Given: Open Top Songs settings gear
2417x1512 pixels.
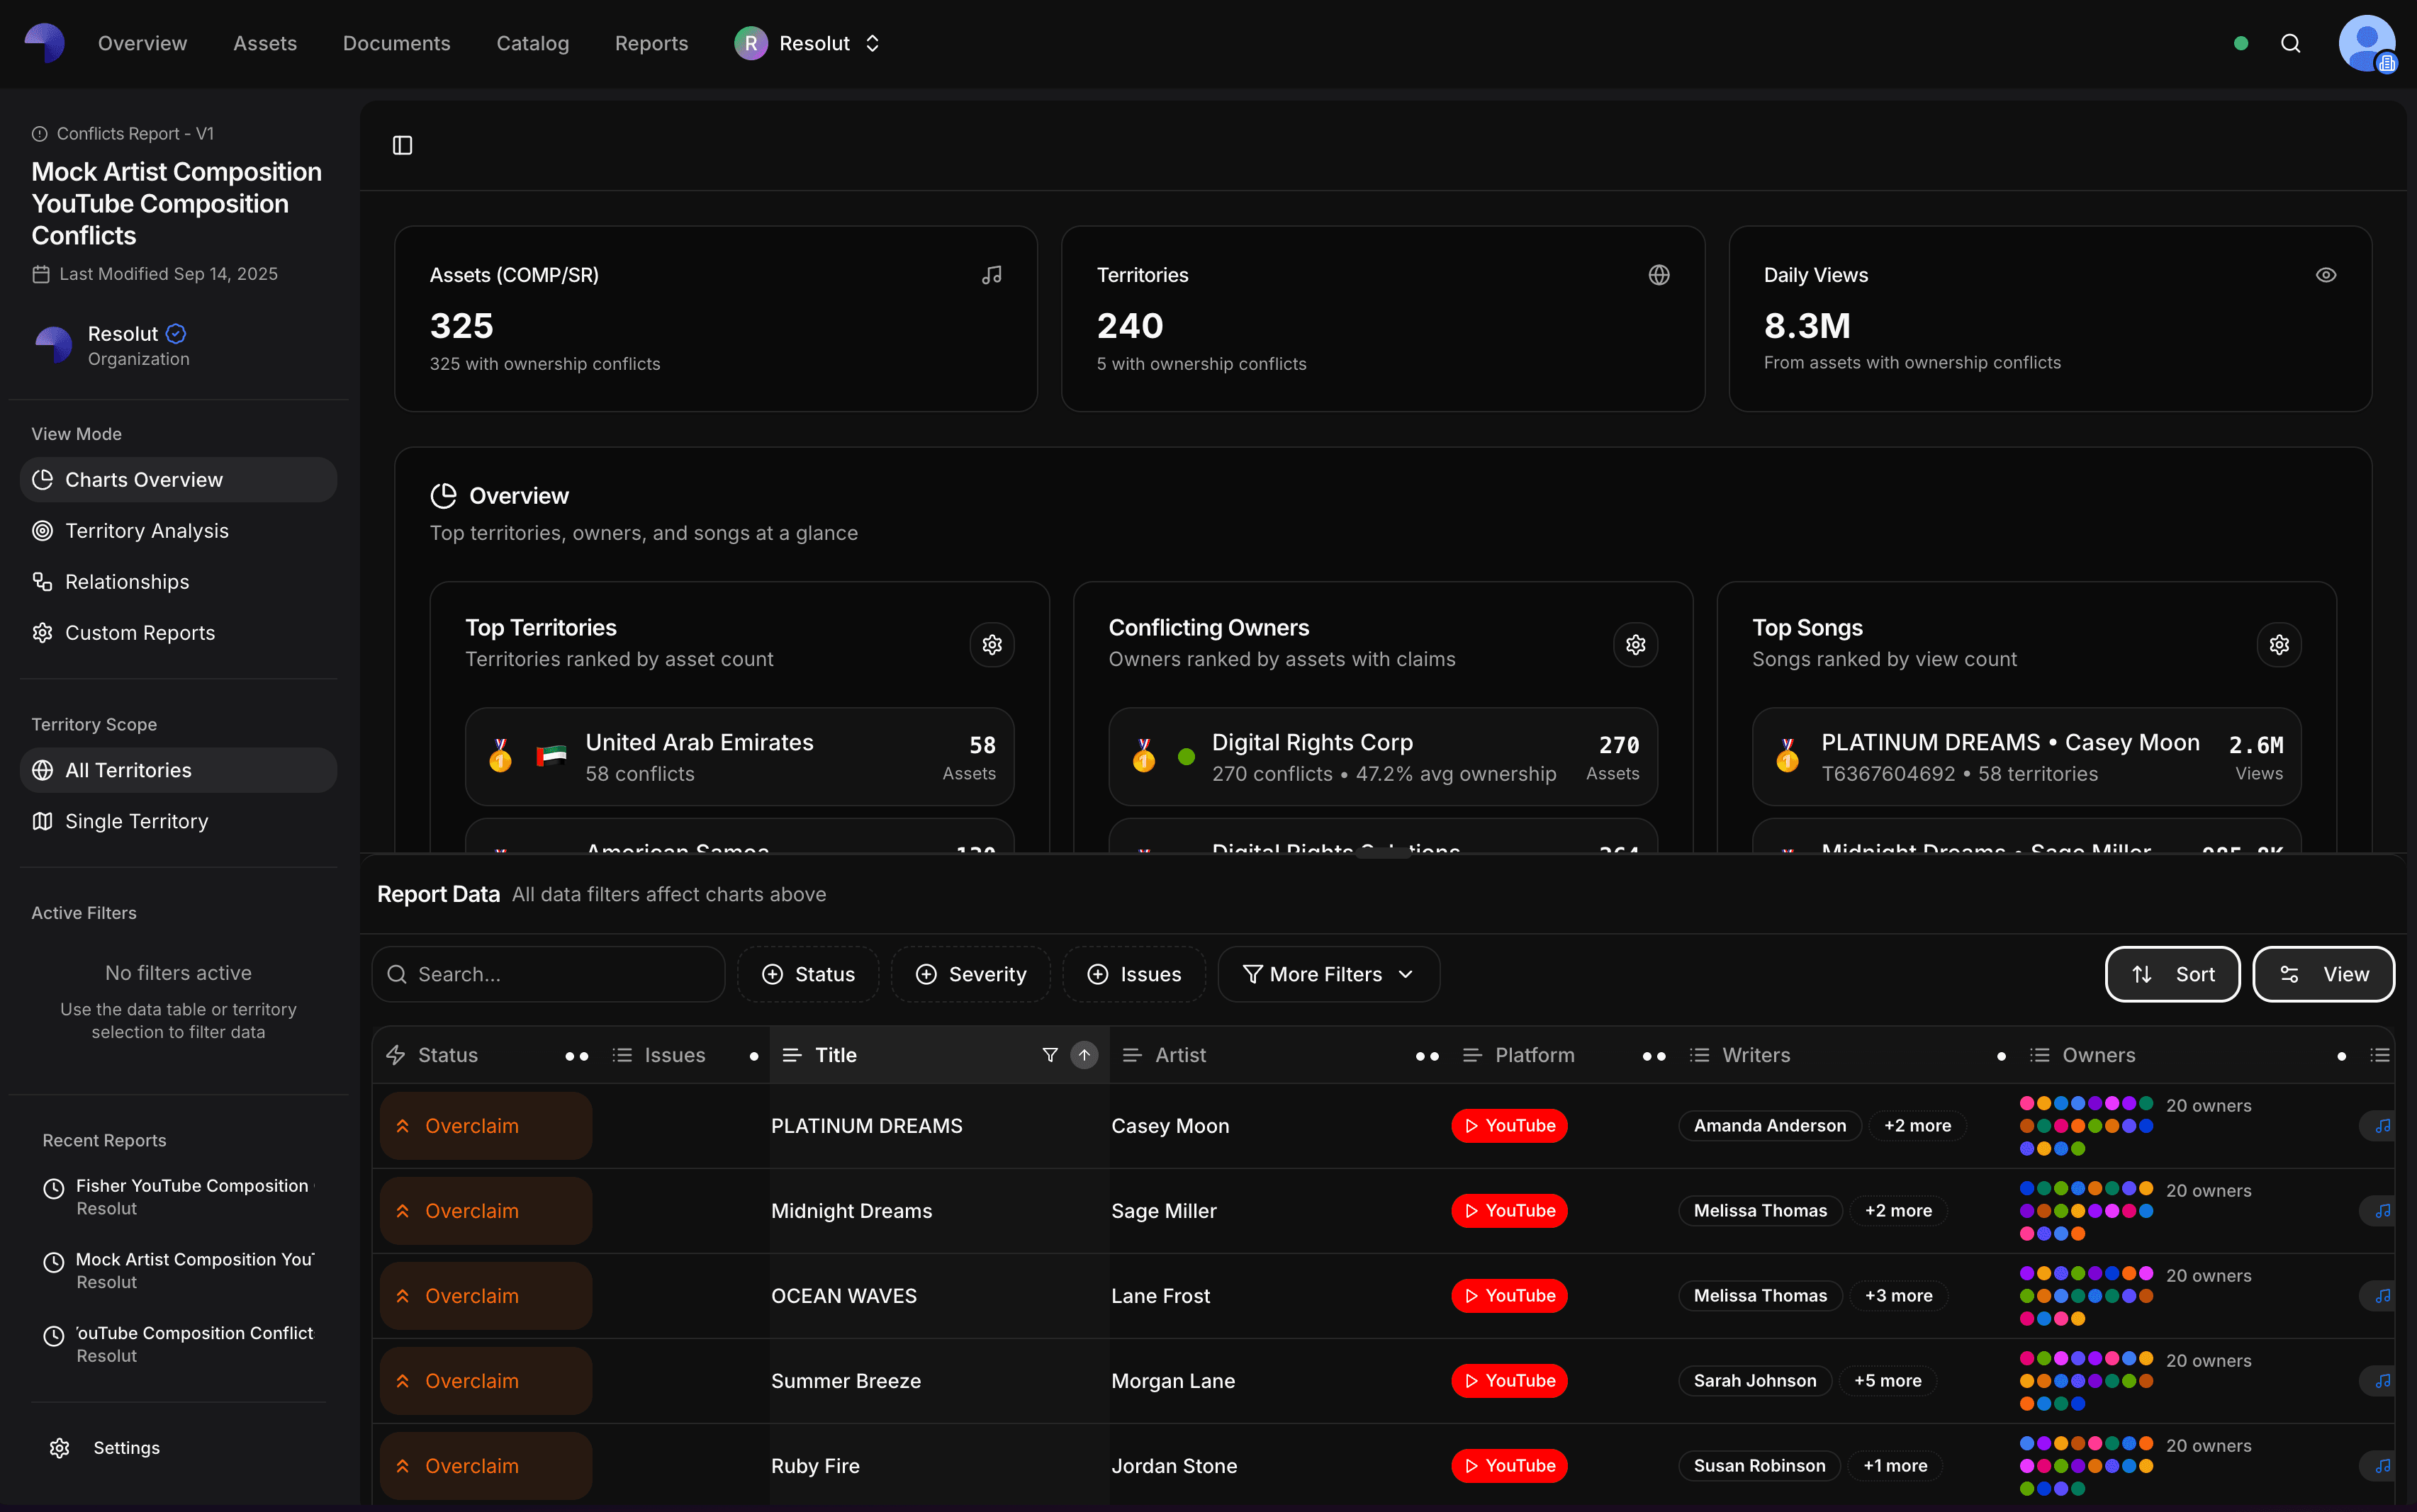Looking at the screenshot, I should (x=2280, y=645).
